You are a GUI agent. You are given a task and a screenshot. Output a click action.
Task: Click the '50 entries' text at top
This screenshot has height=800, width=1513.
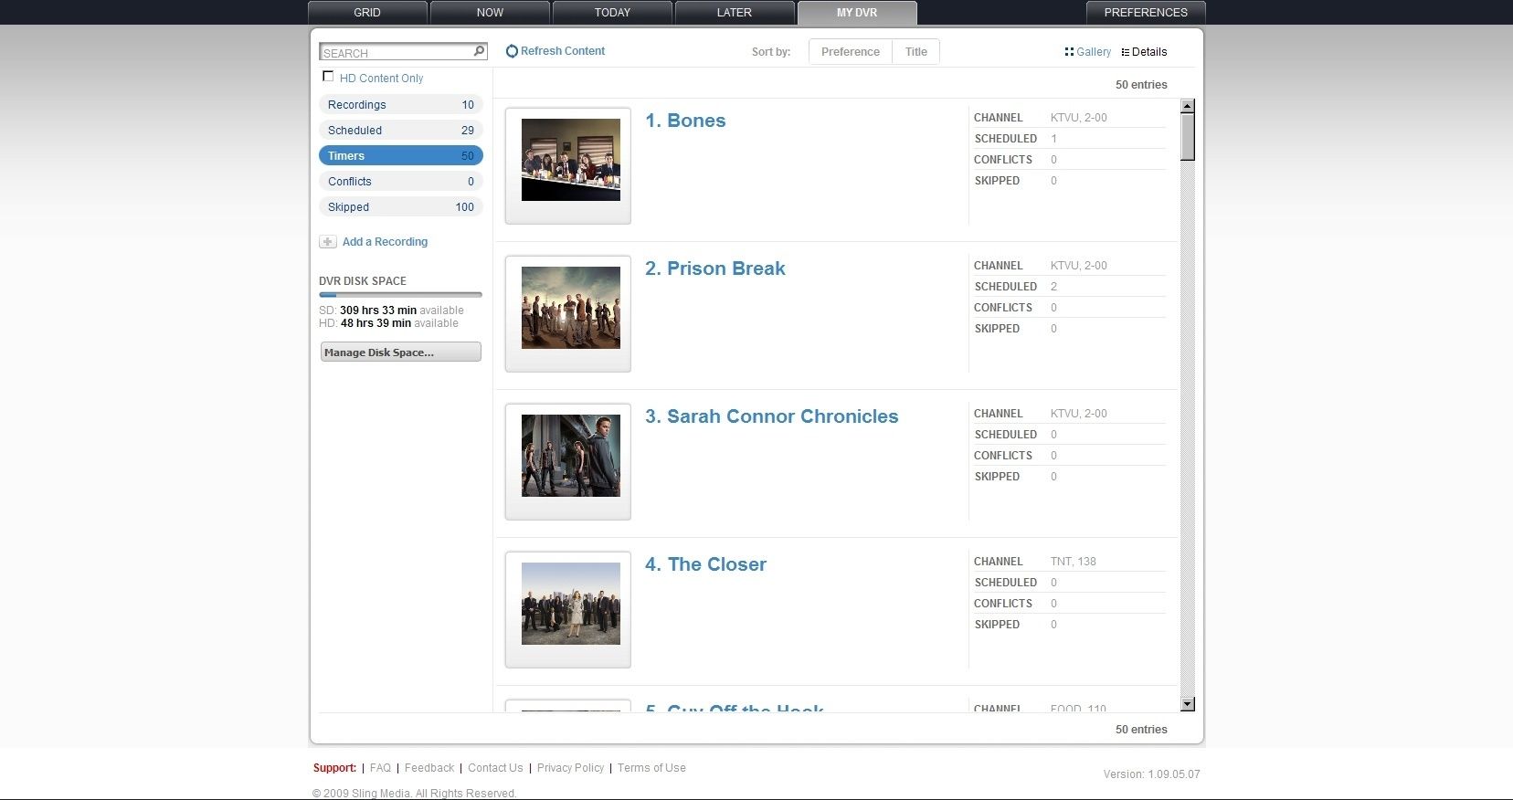(1141, 85)
